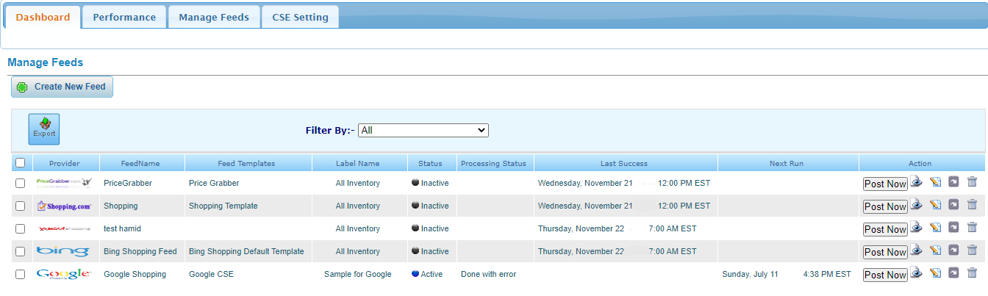View the PriceGrabber feed (eye icon)
Viewport: 988px width, 296px height.
(x=917, y=182)
